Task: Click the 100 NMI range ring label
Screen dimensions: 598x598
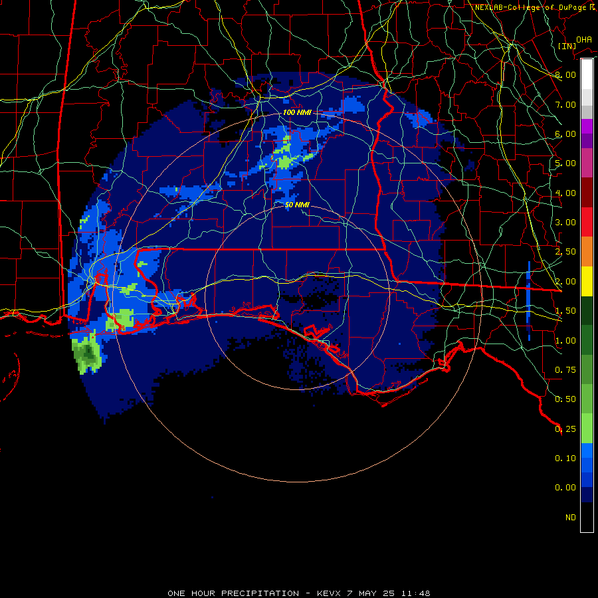Action: 297,112
